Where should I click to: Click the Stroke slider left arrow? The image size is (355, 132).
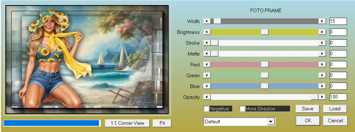click(207, 43)
